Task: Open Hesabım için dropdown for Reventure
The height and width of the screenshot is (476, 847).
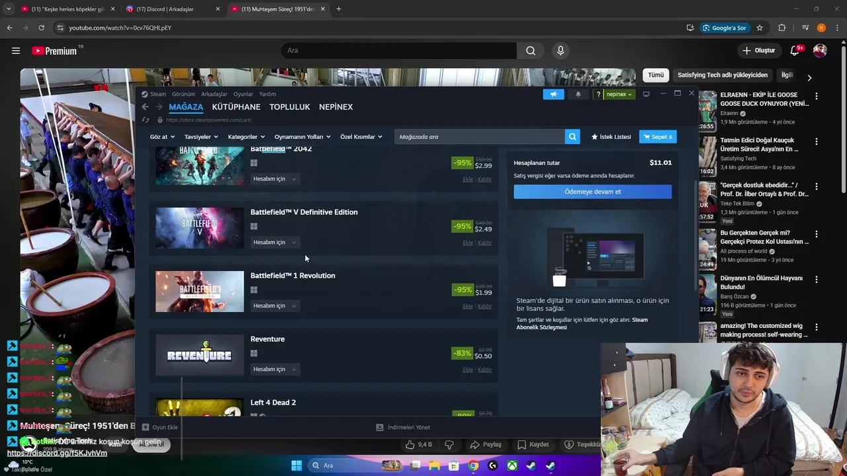Action: tap(275, 370)
